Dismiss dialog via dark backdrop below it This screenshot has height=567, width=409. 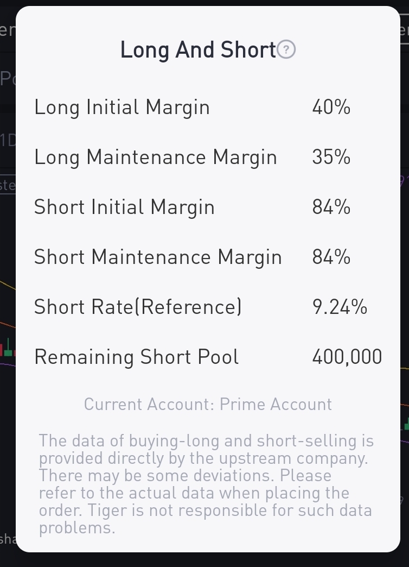coord(204,560)
